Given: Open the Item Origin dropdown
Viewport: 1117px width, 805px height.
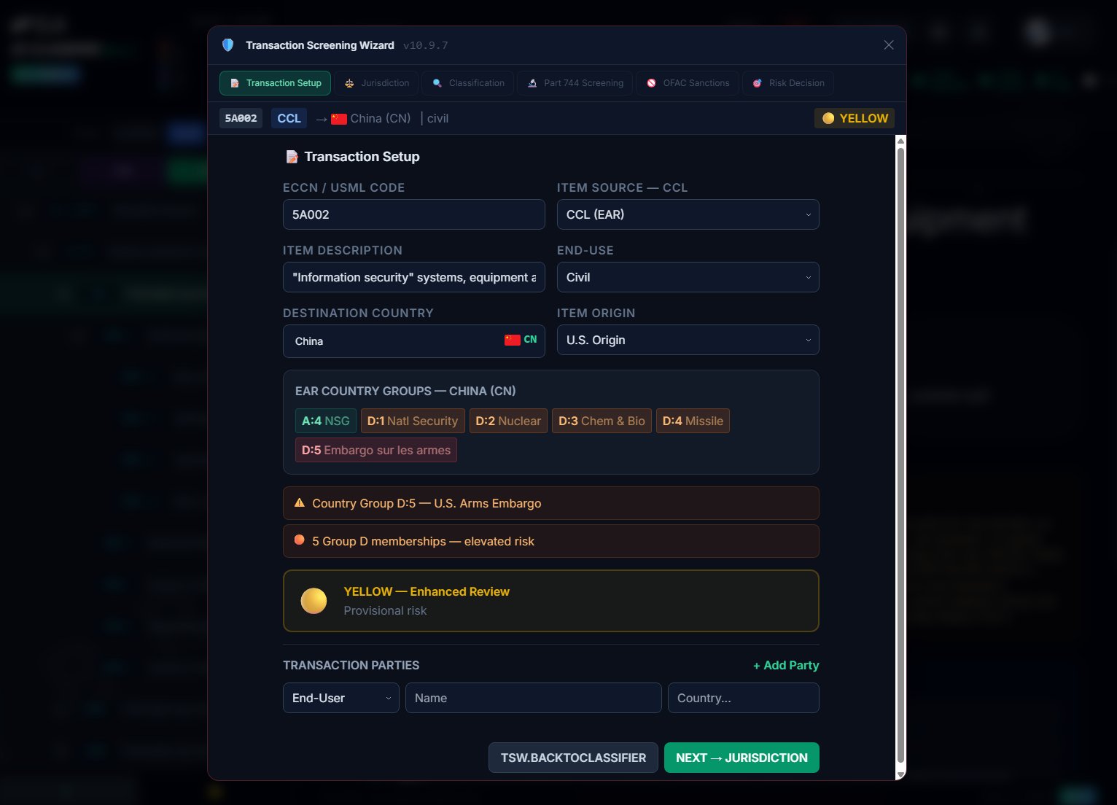Looking at the screenshot, I should coord(688,340).
